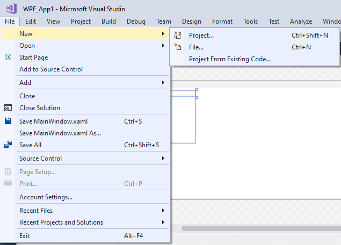Click the Print printer icon

click(8, 183)
